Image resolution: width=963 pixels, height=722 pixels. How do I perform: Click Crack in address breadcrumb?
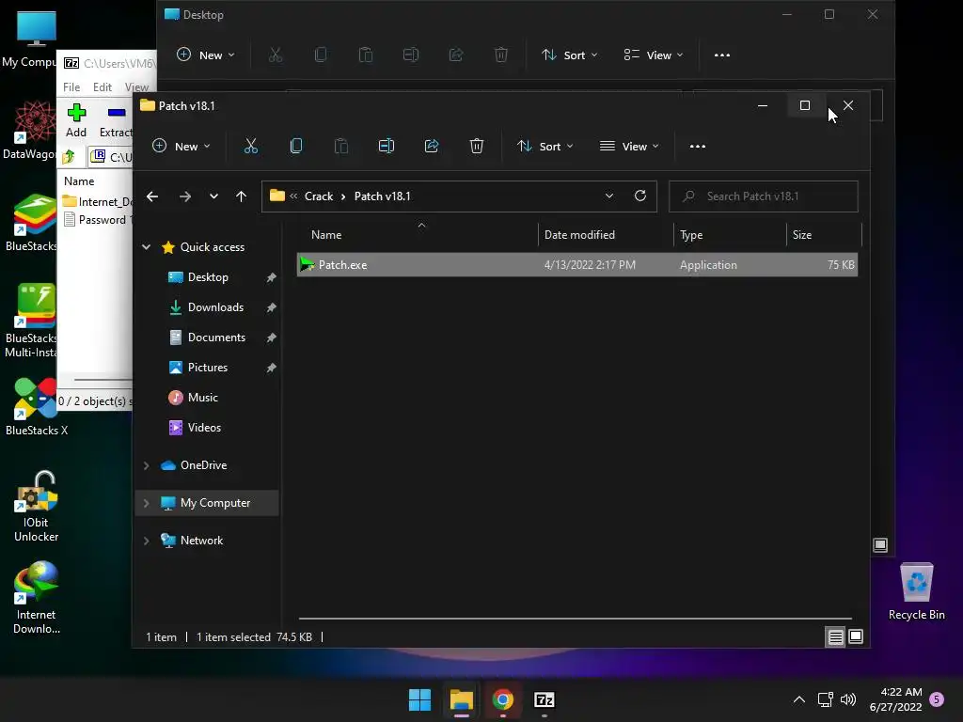point(319,196)
